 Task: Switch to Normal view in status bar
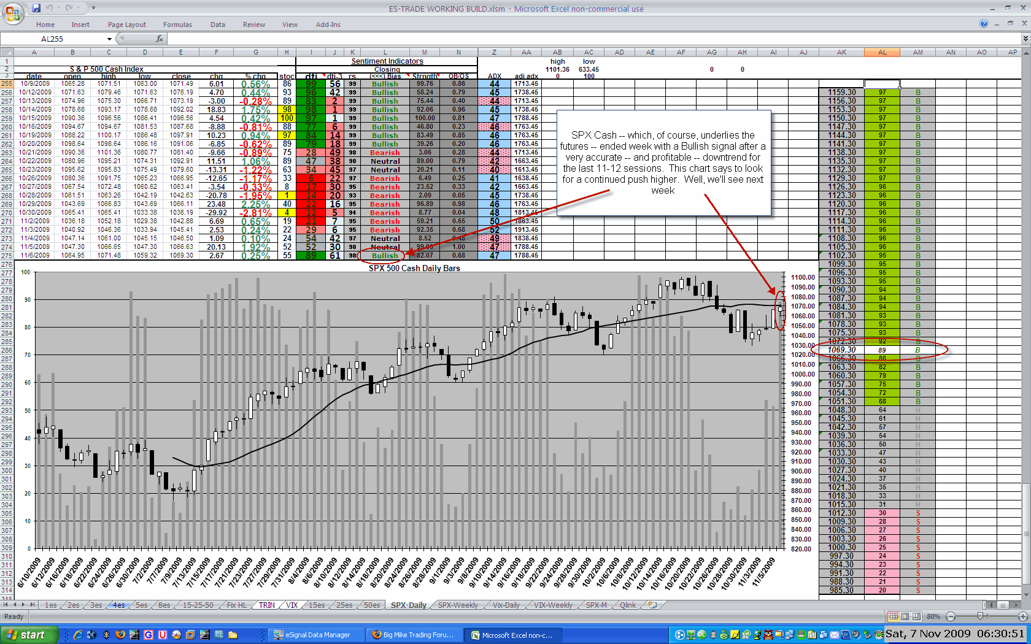[894, 616]
